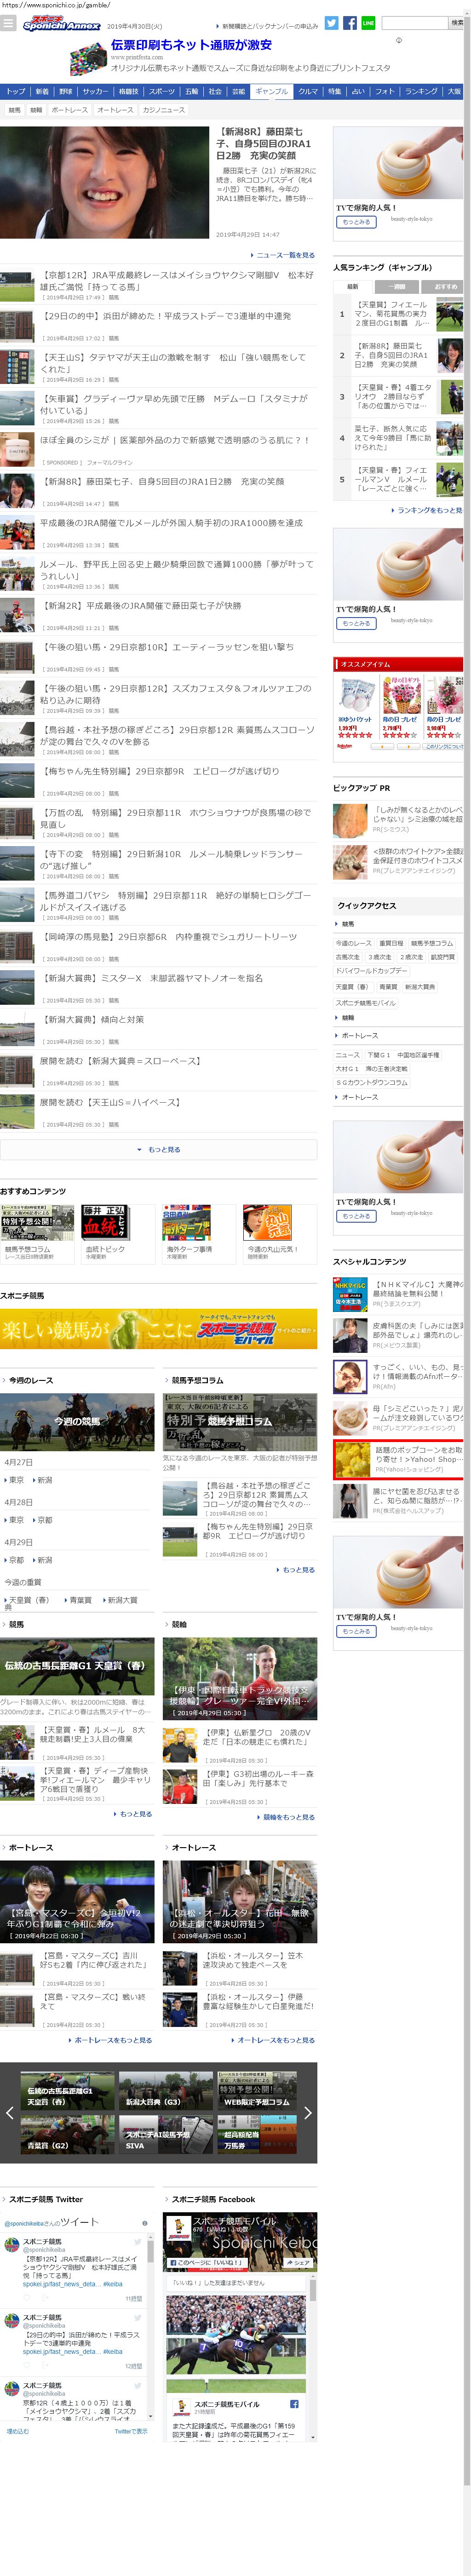This screenshot has width=471, height=2576.
Task: Open the hamburger menu icon
Action: [8, 22]
